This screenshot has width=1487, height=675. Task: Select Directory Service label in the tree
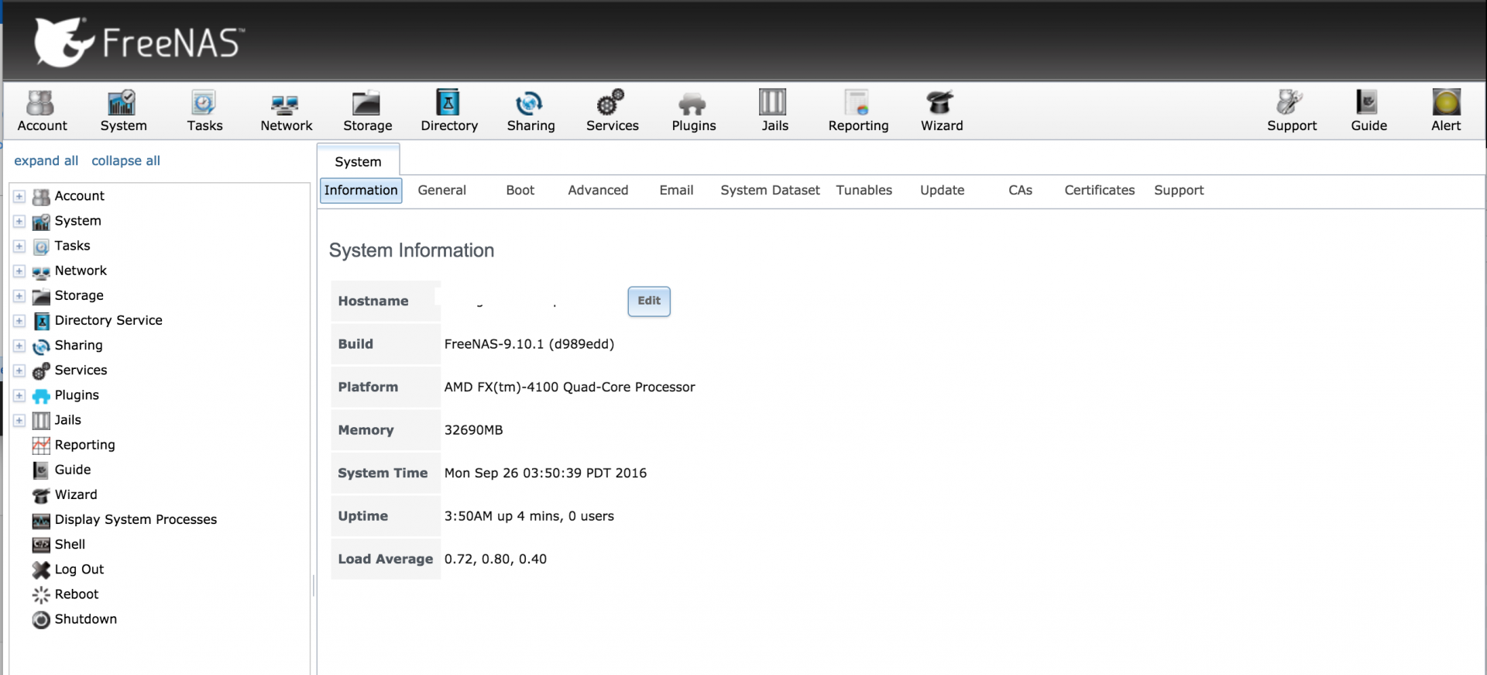click(108, 320)
